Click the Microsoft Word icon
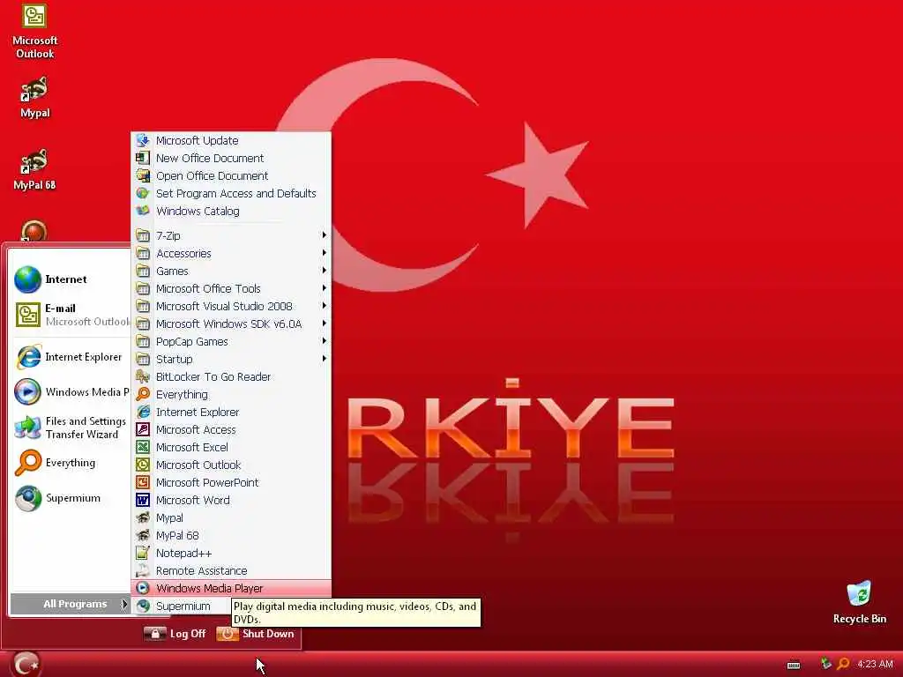 (x=143, y=501)
